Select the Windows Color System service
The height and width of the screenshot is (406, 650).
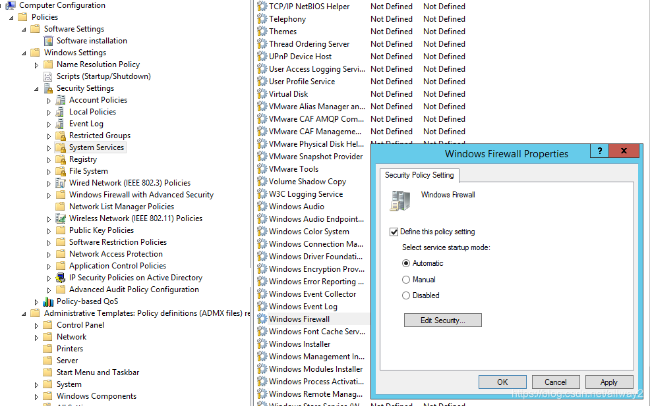(309, 232)
